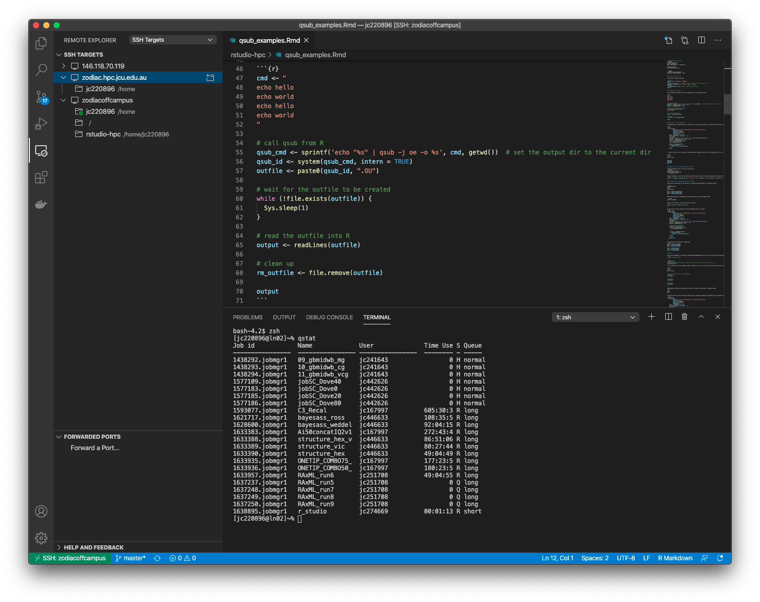Click Ln 12, Col 1 in status bar
This screenshot has width=760, height=602.
pos(557,558)
